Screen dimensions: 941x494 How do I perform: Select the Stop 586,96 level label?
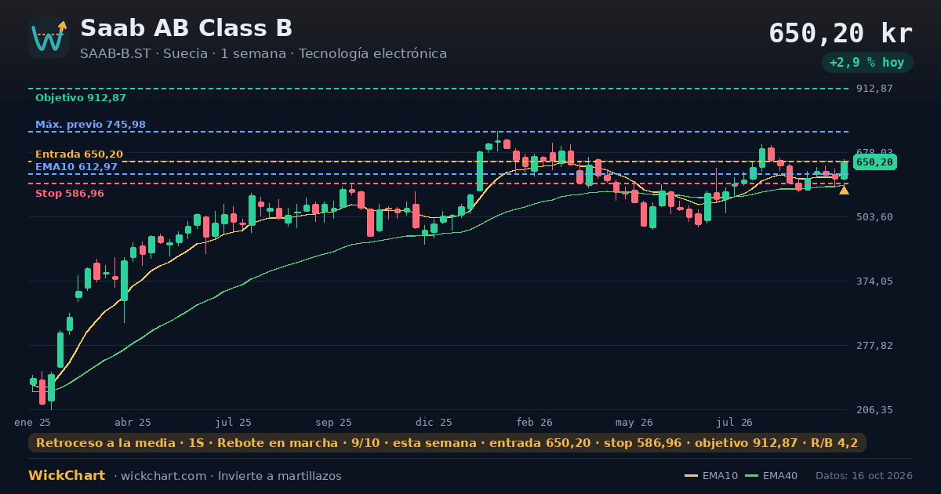tap(70, 194)
